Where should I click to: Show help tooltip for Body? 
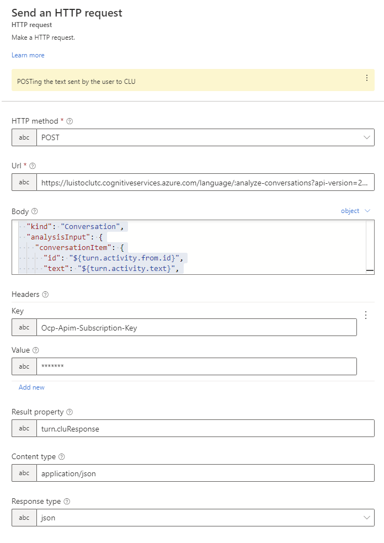[x=35, y=211]
